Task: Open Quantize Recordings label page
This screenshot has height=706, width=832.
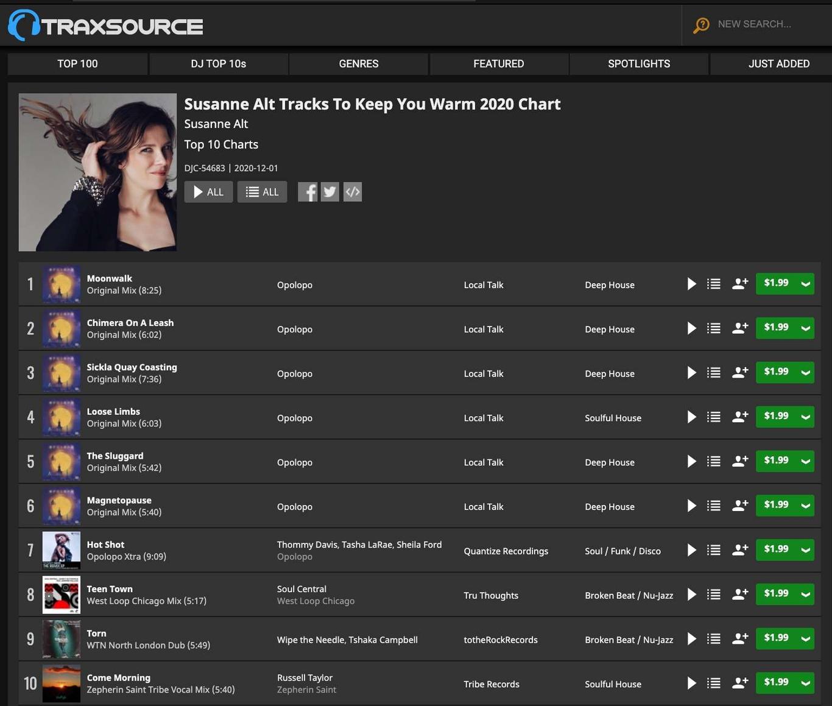Action: point(506,551)
